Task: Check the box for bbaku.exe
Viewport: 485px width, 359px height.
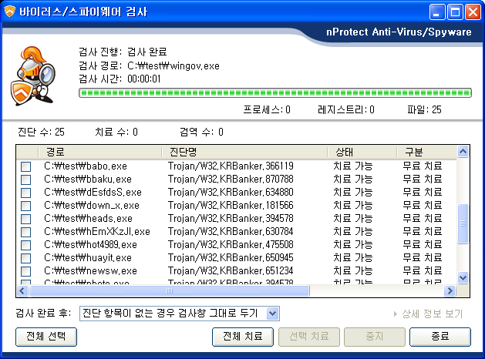Action: [26, 179]
